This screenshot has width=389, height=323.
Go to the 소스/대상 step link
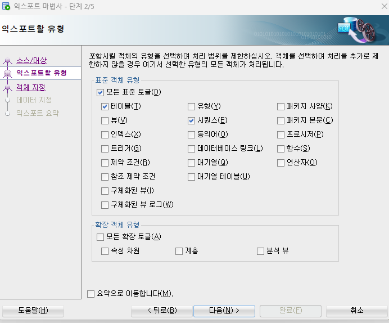(31, 60)
